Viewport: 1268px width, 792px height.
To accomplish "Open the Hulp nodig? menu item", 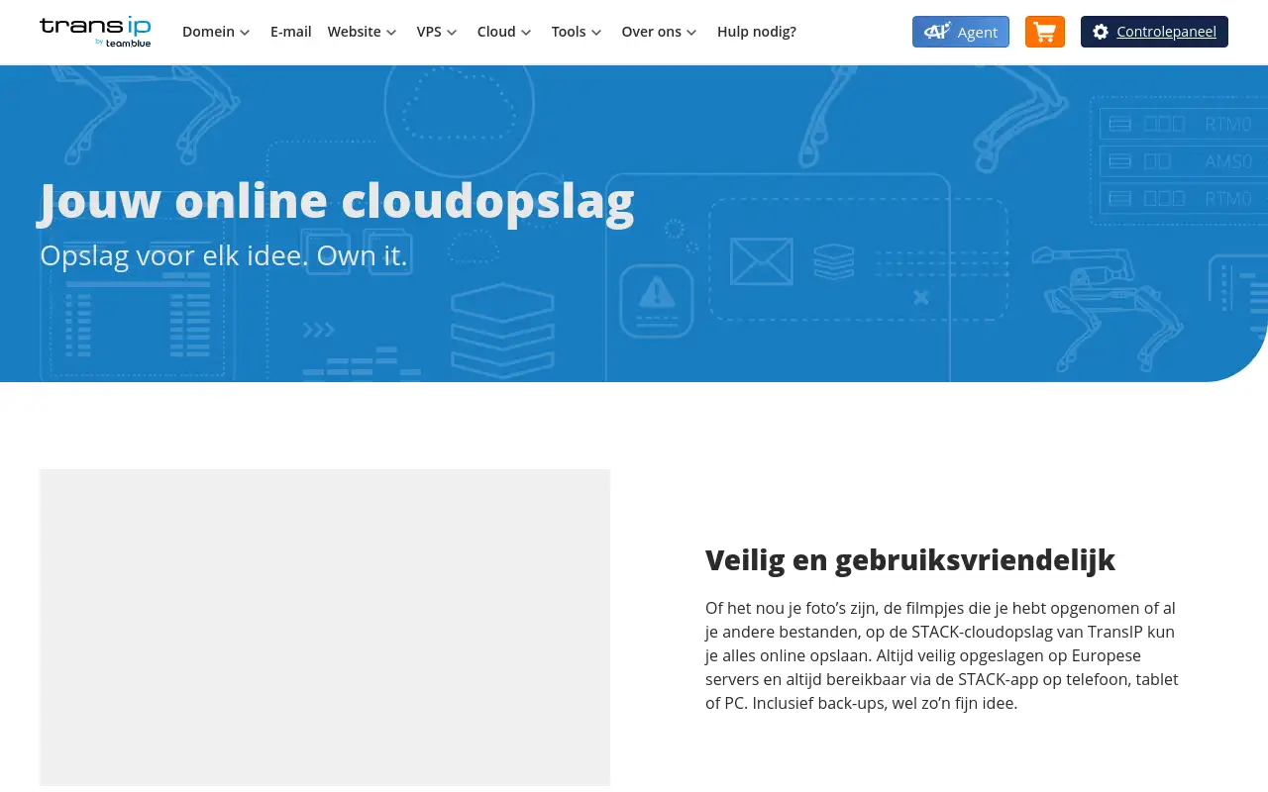I will 757,32.
